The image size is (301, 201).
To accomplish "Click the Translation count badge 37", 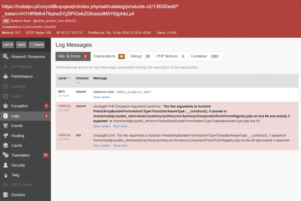I will click(45, 155).
